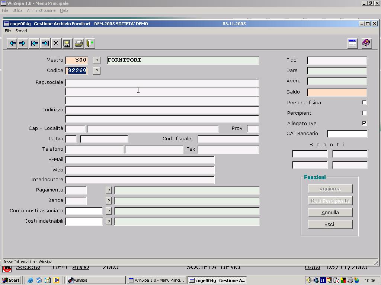Click the printer icon in toolbar
The image size is (381, 285).
(79, 43)
